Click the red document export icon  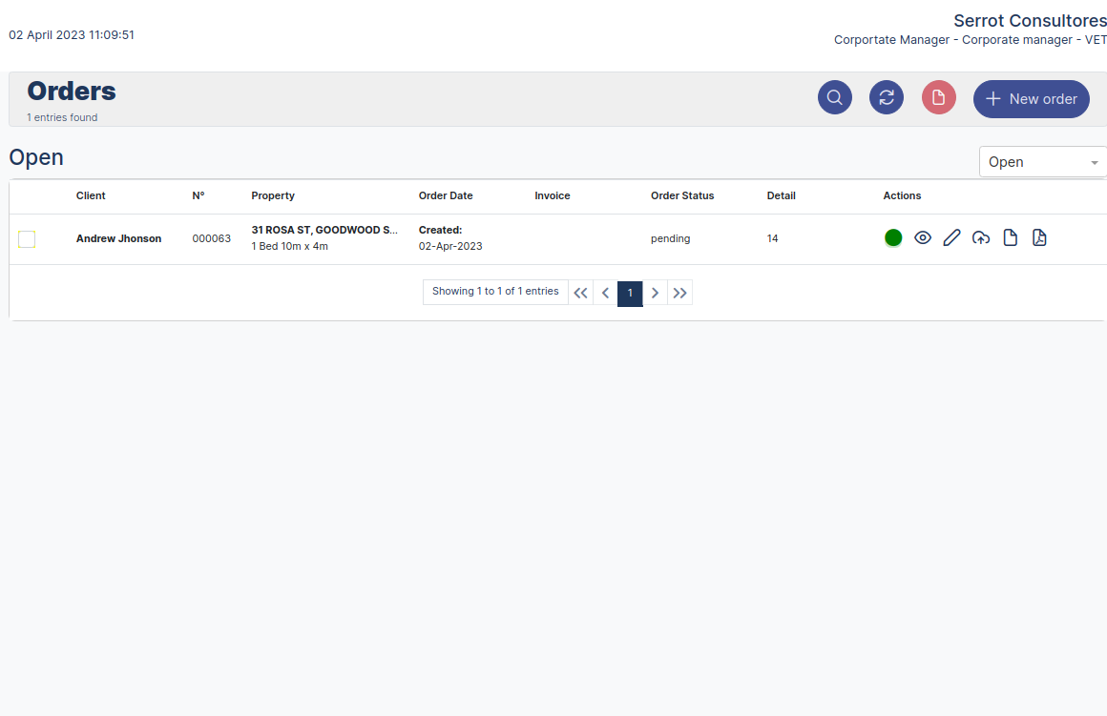[x=938, y=97]
